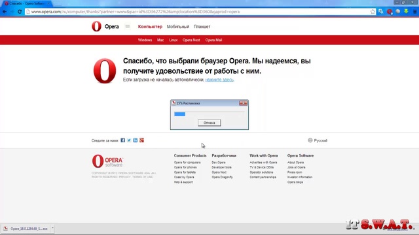Open Opera Next in red bar
This screenshot has height=235, width=419.
point(191,40)
